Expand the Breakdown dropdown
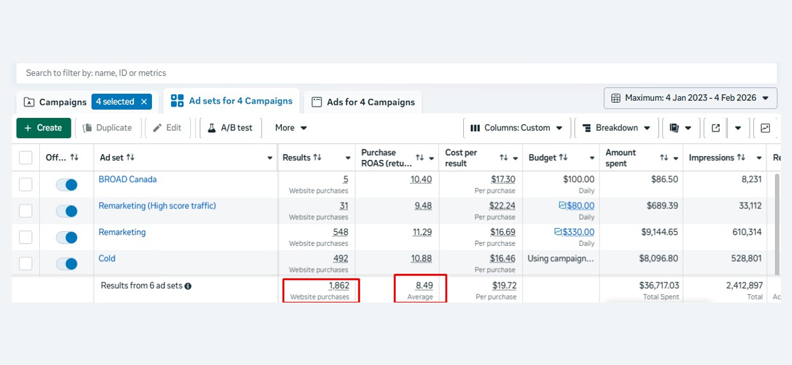 pyautogui.click(x=616, y=128)
